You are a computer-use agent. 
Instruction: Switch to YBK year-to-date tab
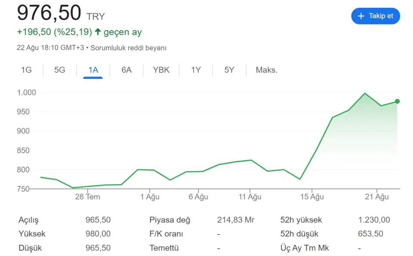pos(161,70)
